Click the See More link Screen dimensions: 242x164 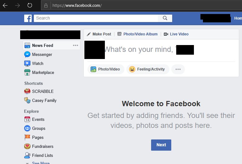click(x=41, y=163)
